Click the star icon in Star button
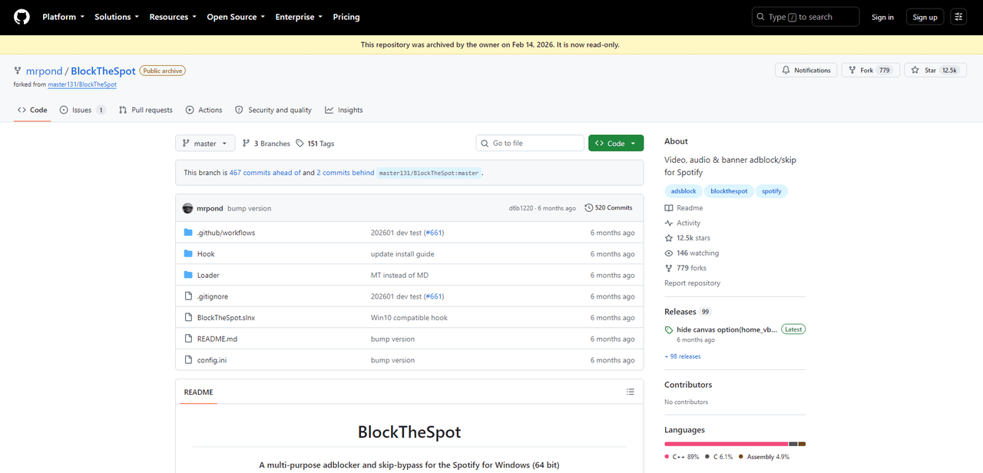Image resolution: width=983 pixels, height=473 pixels. pyautogui.click(x=915, y=70)
